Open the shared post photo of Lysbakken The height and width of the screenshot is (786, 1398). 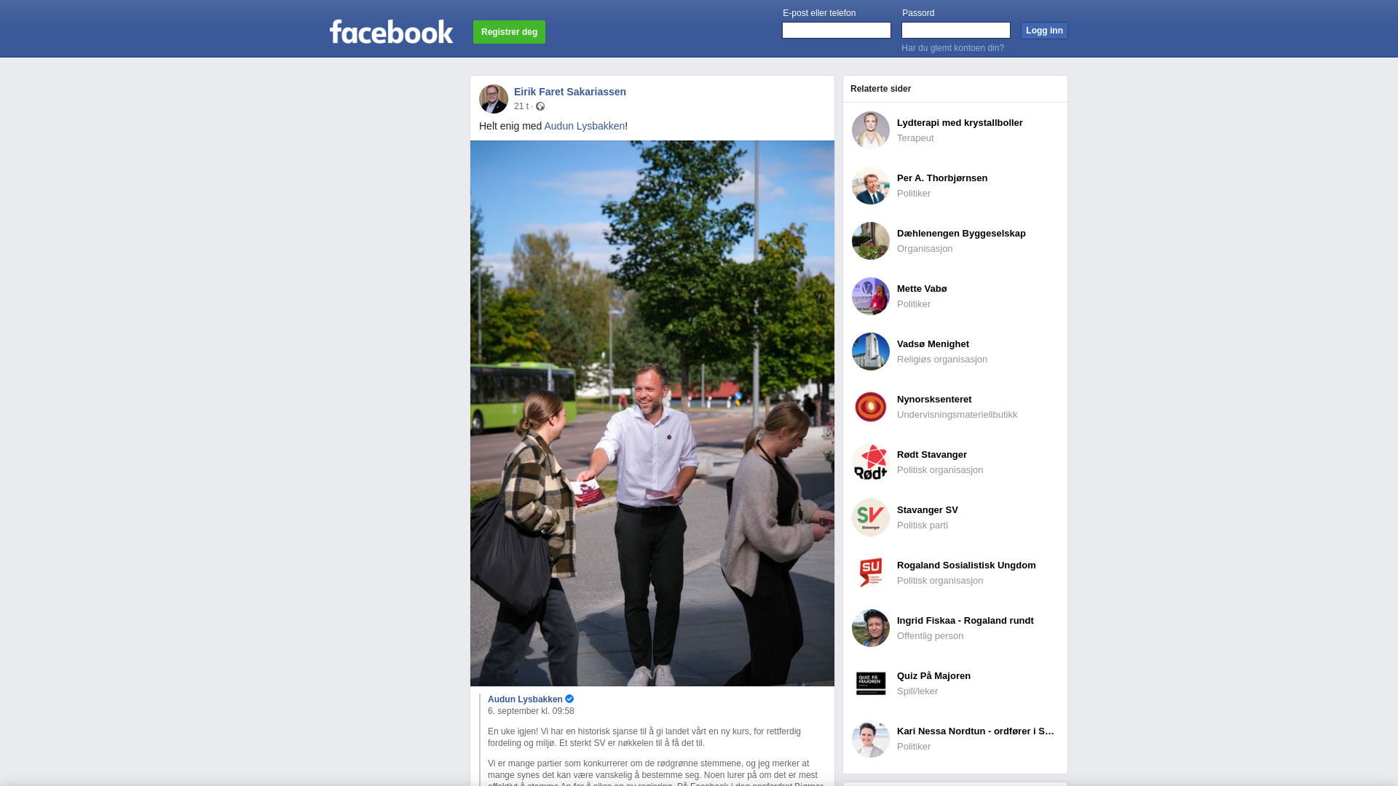(652, 413)
